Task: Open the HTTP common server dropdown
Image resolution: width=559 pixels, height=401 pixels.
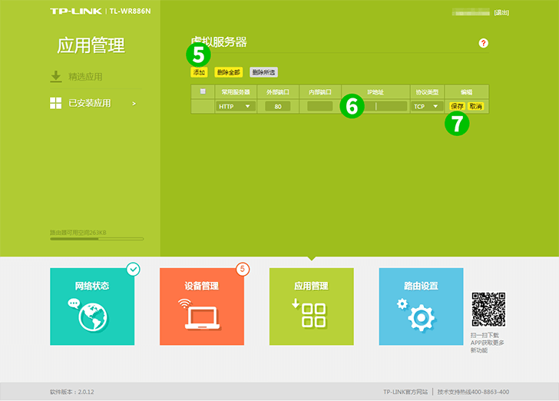Action: click(235, 106)
